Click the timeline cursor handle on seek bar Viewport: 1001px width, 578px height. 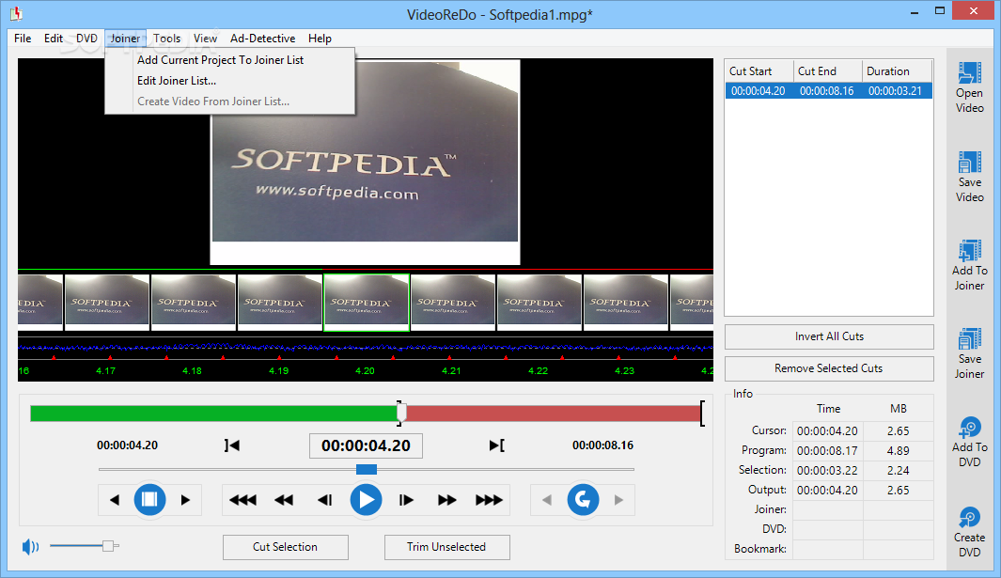(x=401, y=414)
